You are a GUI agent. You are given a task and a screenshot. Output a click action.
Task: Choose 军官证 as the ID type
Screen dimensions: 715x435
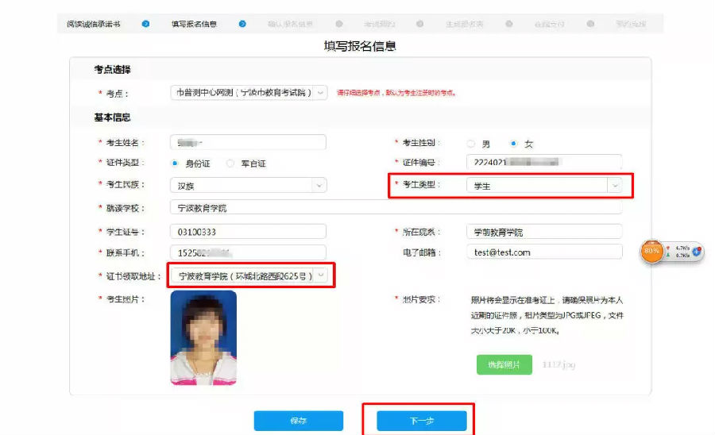pos(230,164)
